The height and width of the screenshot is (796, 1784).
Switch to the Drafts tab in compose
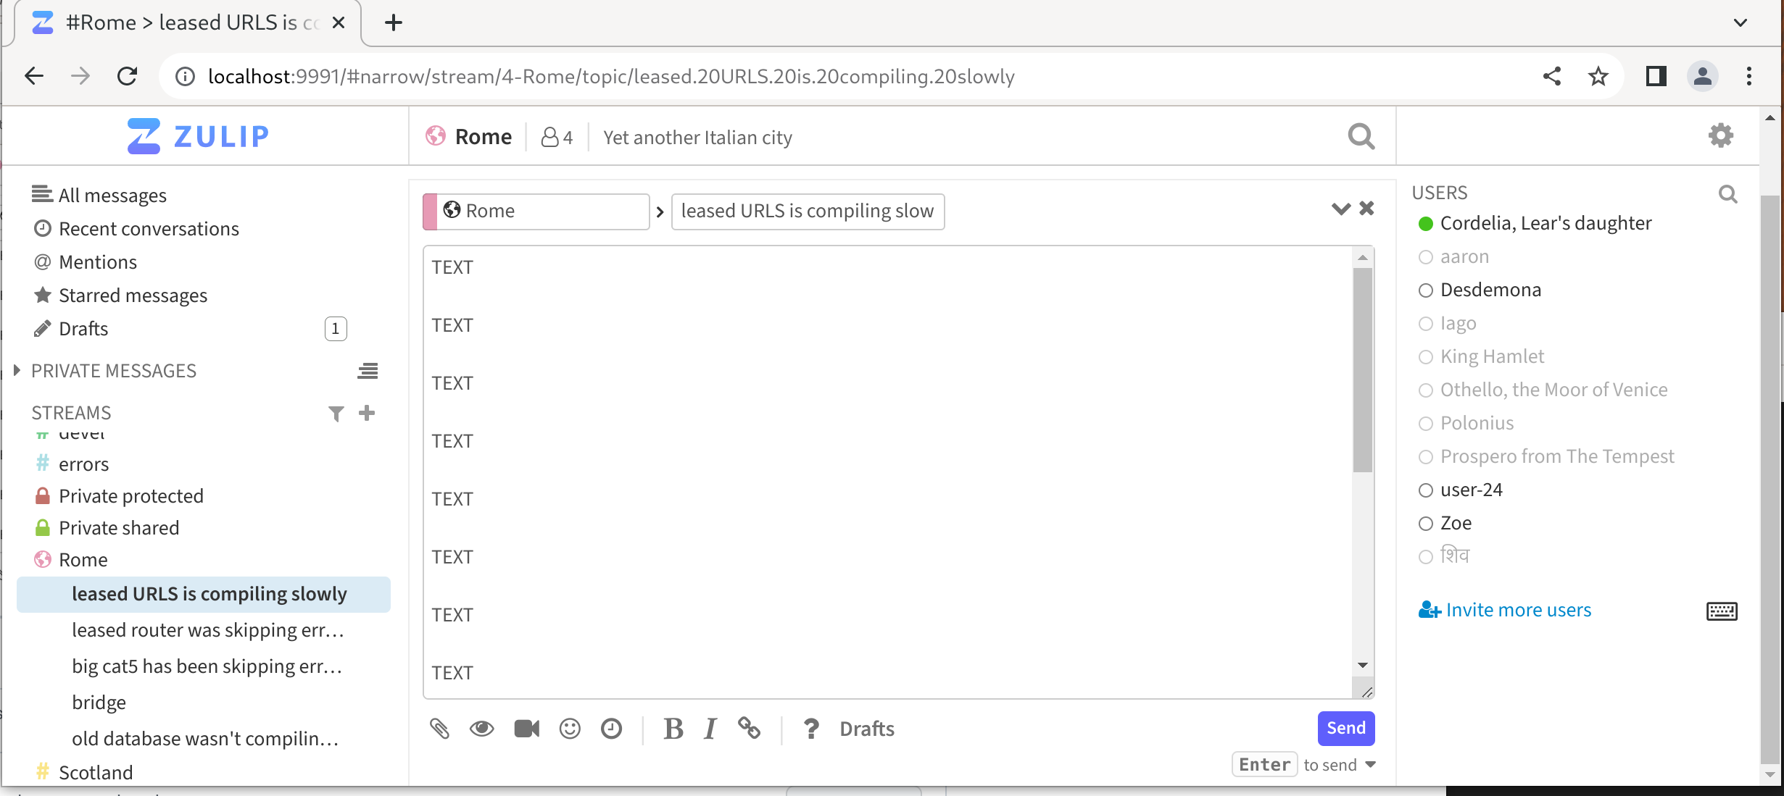[x=866, y=729]
